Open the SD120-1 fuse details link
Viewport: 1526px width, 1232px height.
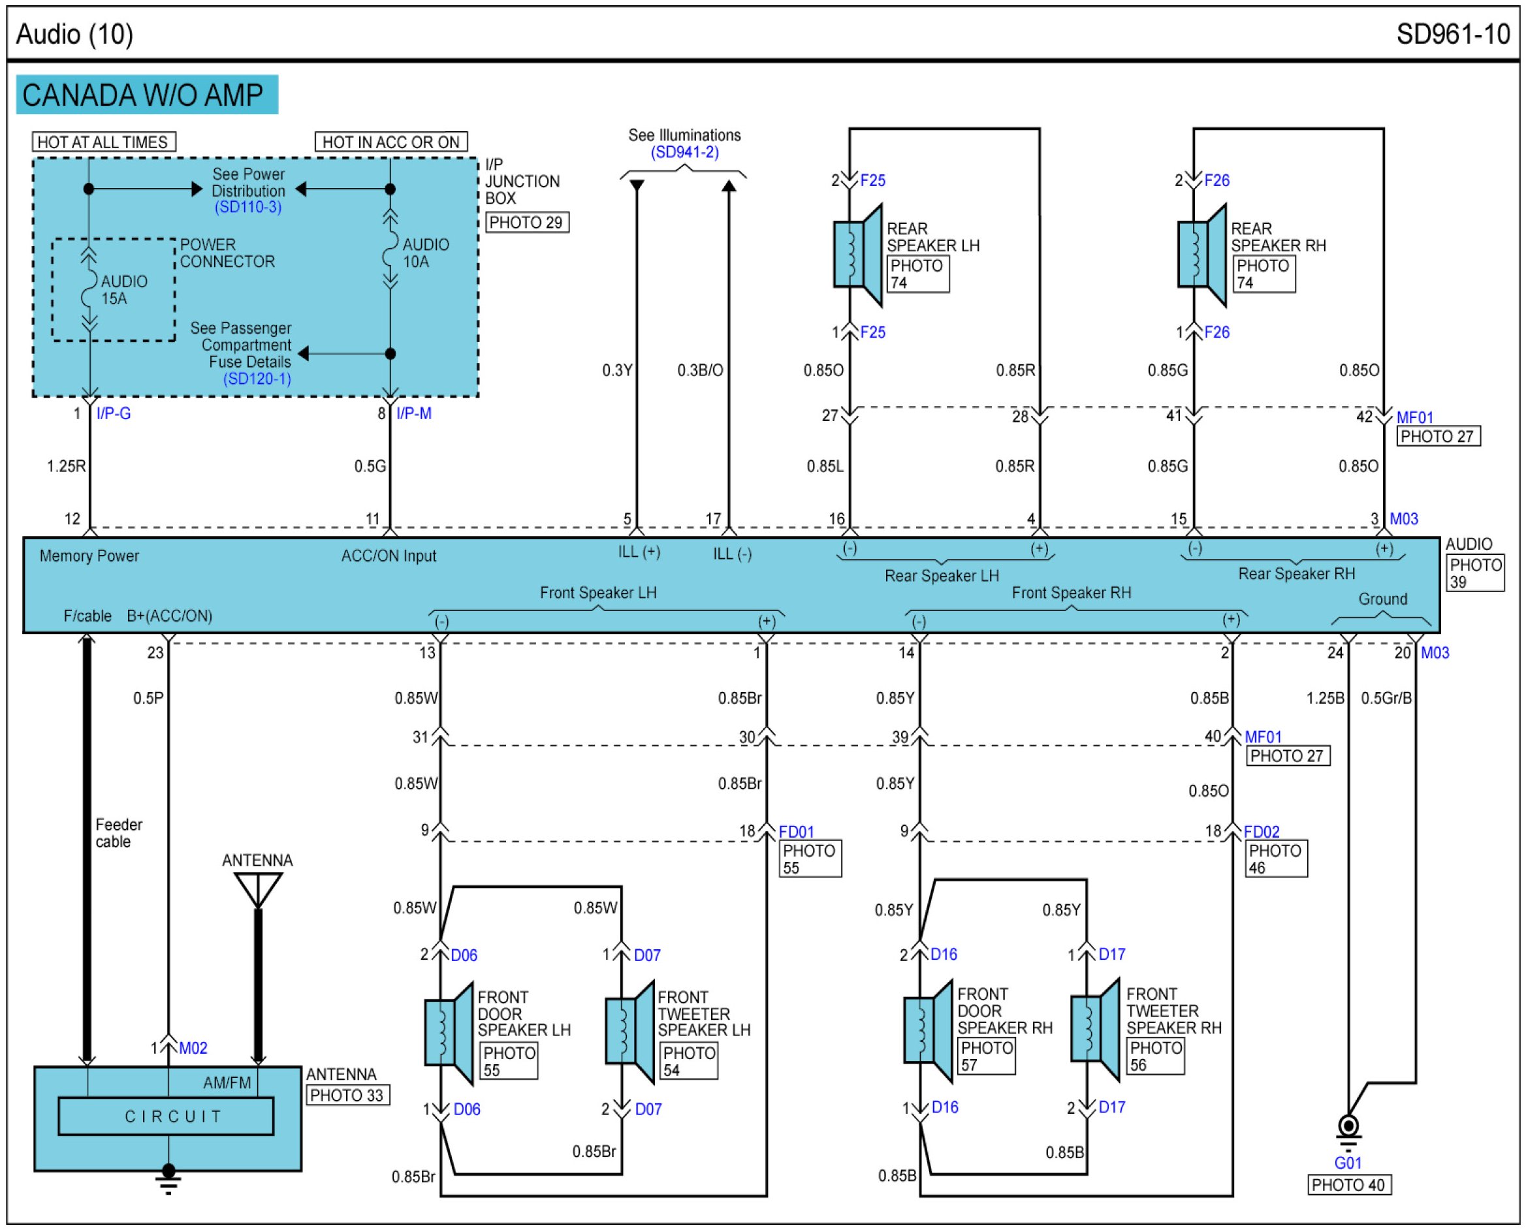coord(257,379)
